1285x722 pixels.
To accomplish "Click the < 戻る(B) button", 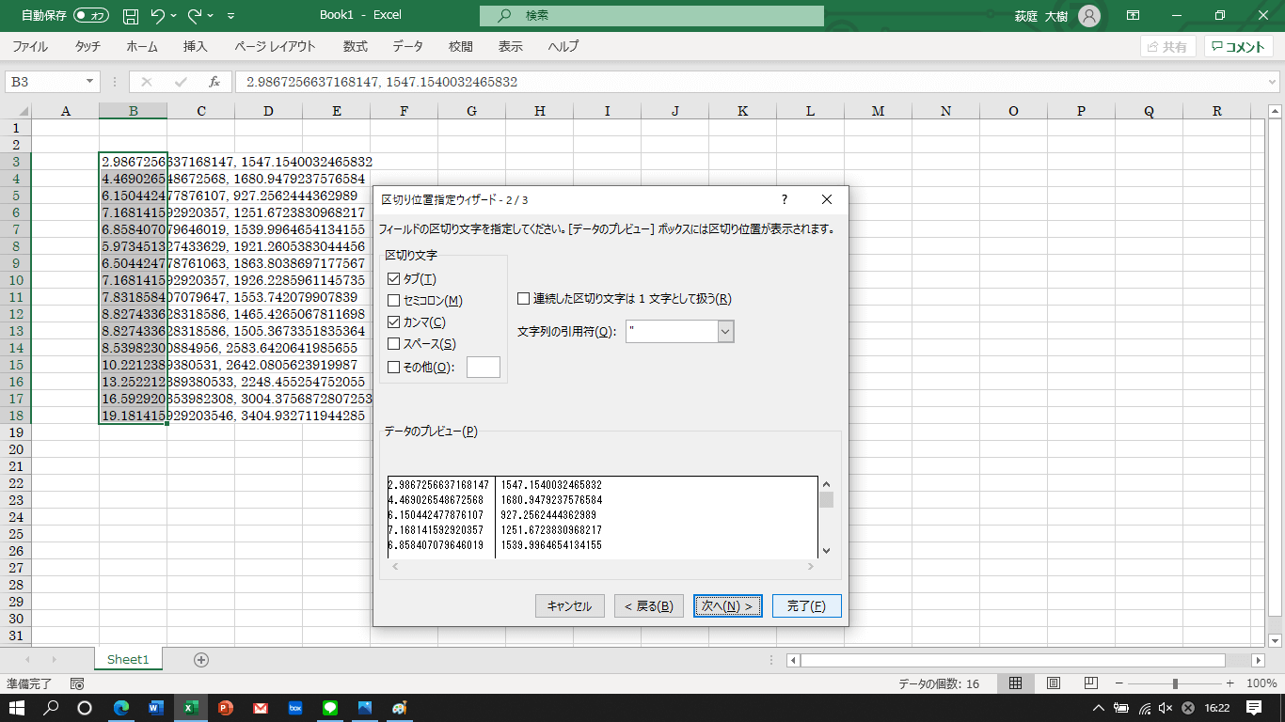I will pyautogui.click(x=648, y=606).
